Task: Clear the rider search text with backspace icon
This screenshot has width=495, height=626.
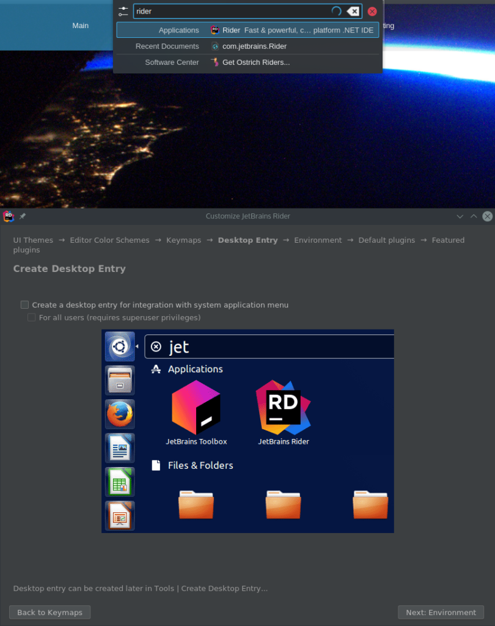Action: (x=353, y=12)
